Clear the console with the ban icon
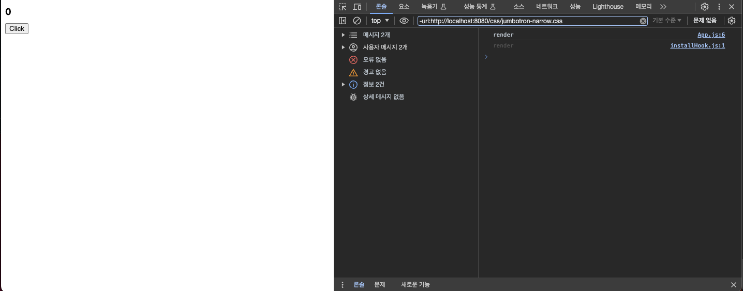The width and height of the screenshot is (743, 291). click(357, 21)
